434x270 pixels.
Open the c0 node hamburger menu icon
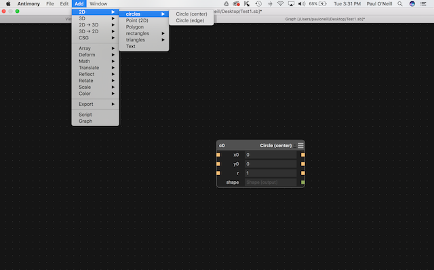point(300,145)
